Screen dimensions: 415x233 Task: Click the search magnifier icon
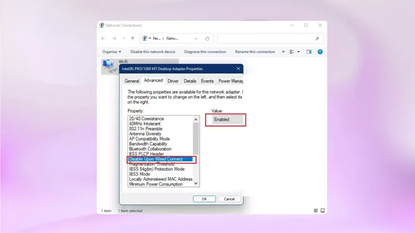[x=317, y=38]
